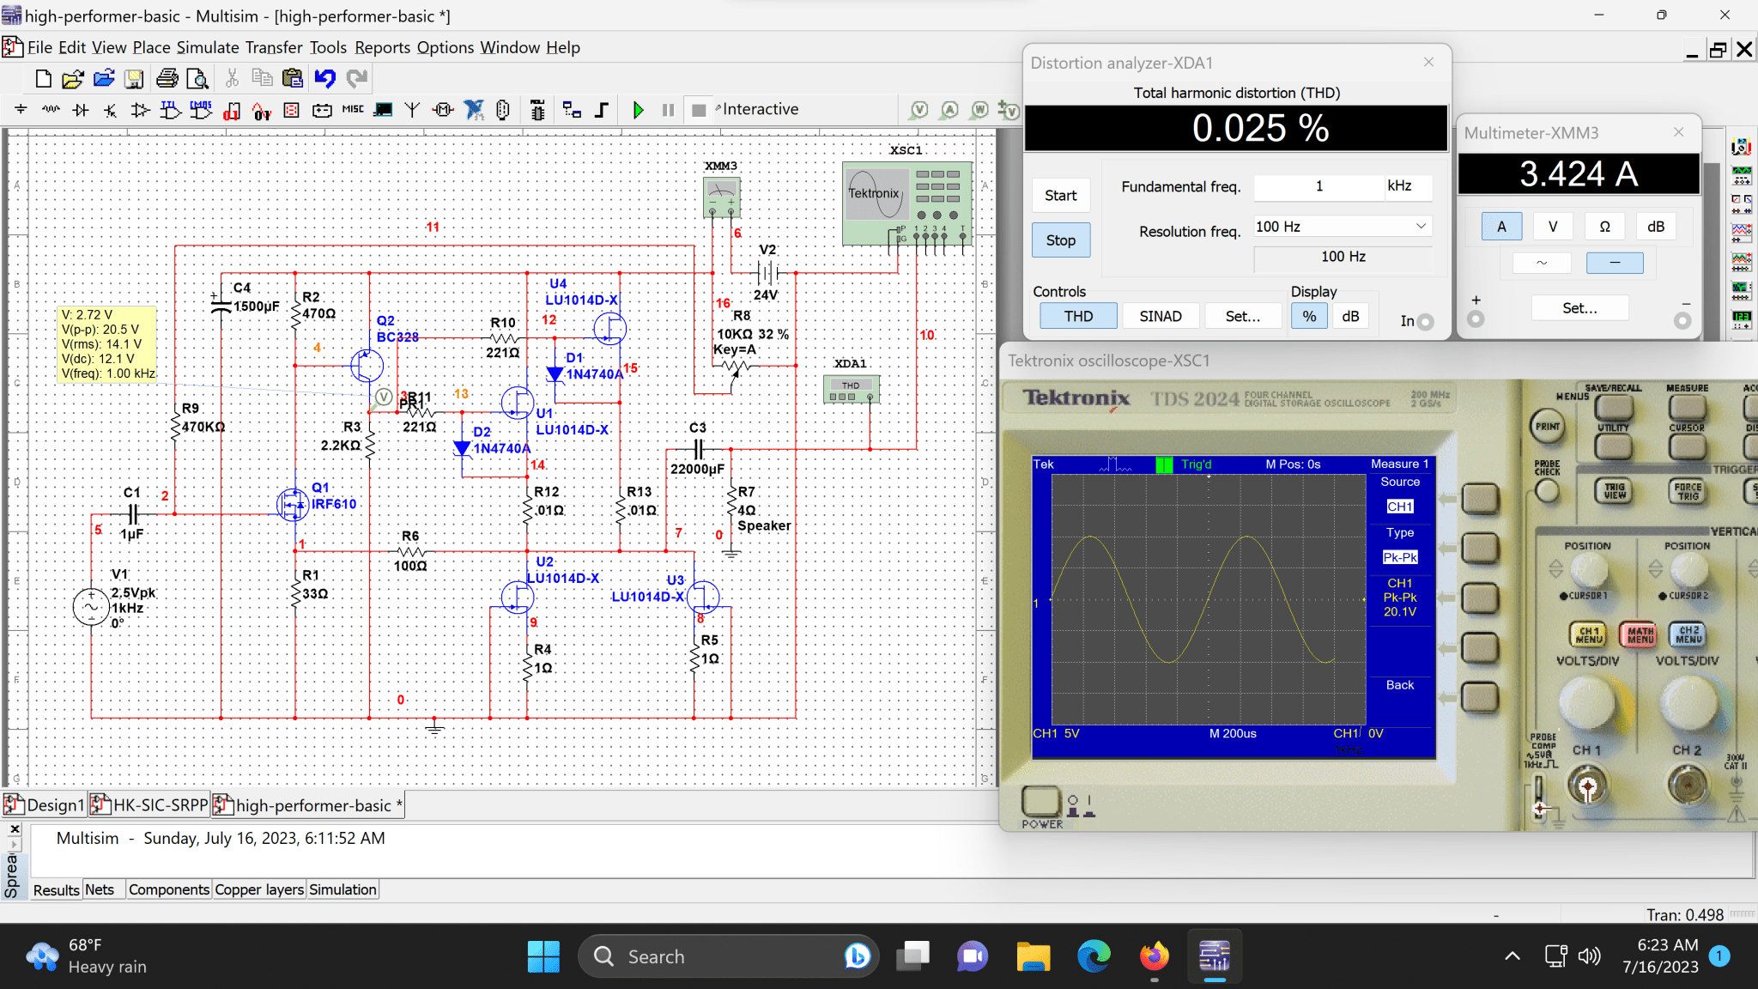The width and height of the screenshot is (1758, 989).
Task: Place a source component
Action: 21,110
